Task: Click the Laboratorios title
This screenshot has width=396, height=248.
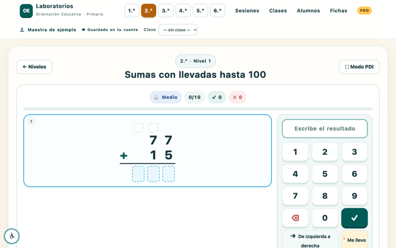Action: pyautogui.click(x=55, y=6)
